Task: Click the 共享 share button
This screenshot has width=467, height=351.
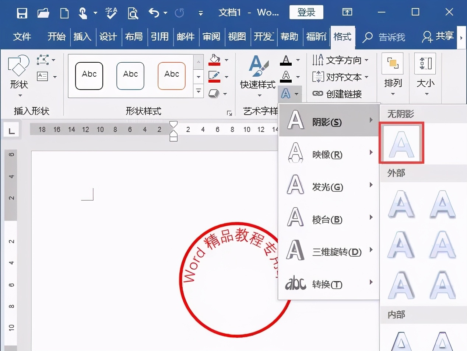Action: click(x=438, y=37)
